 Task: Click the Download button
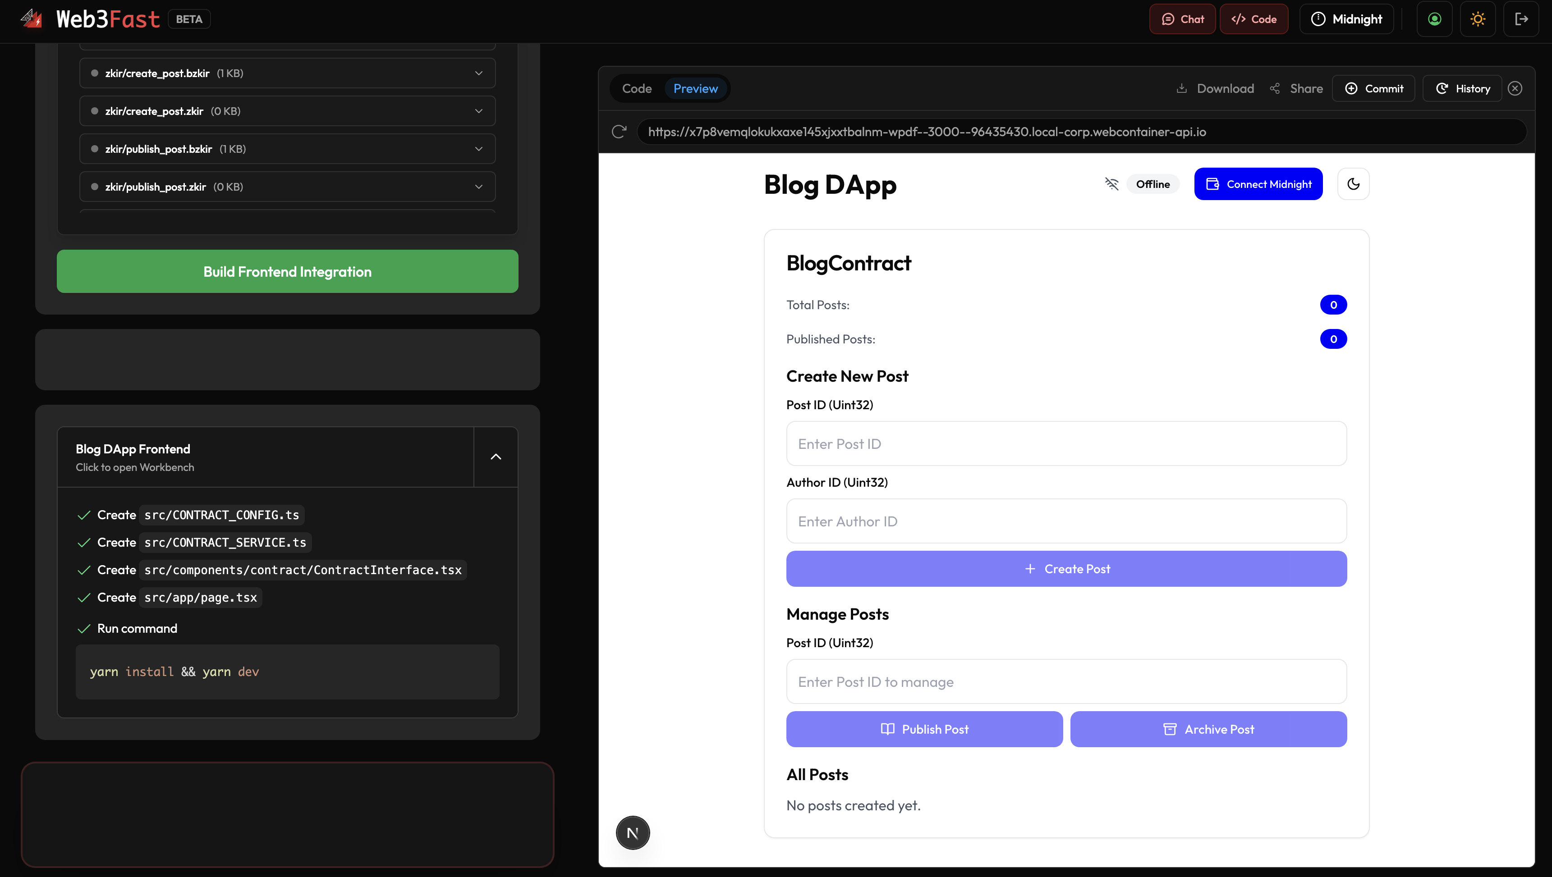(x=1215, y=88)
